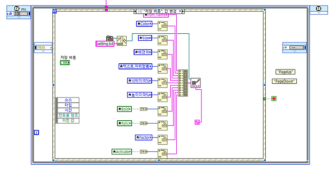Screen dimensions: 334x173
Task: Click the Format Into String node beside Factor
Action: pyautogui.click(x=162, y=140)
